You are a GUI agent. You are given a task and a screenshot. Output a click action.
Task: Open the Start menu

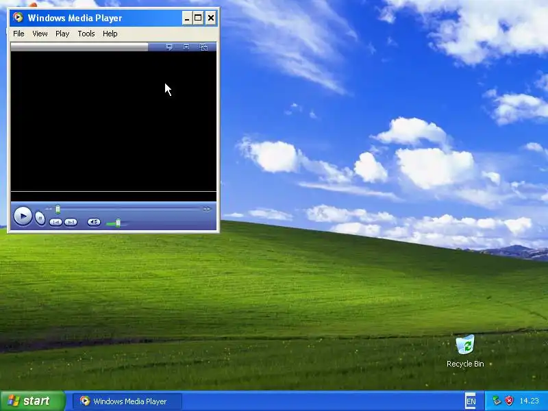point(33,401)
